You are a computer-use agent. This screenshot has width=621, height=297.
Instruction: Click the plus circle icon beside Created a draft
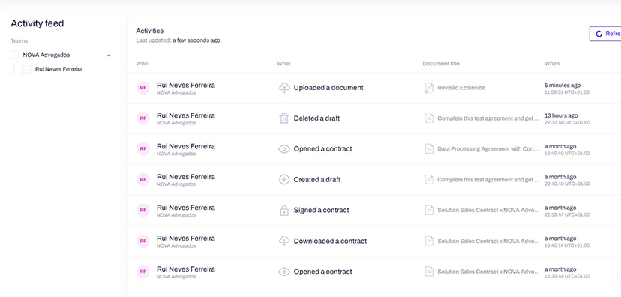click(284, 180)
